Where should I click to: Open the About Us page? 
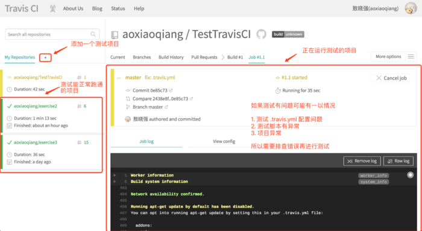pos(73,8)
